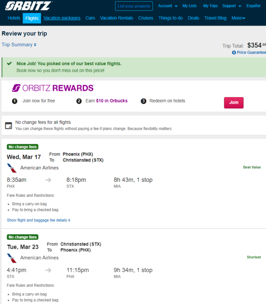Open the Account dropdown menu

click(x=168, y=6)
